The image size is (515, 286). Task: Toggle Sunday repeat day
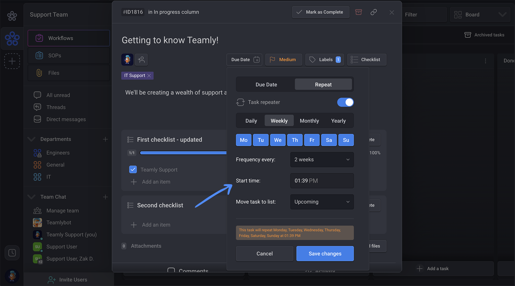(346, 140)
